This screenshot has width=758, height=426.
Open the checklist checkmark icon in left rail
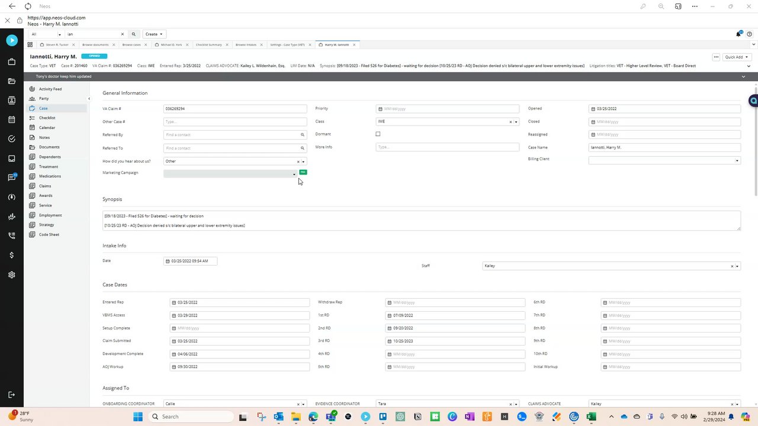[12, 139]
